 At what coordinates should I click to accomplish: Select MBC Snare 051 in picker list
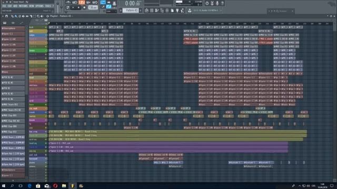click(13, 104)
